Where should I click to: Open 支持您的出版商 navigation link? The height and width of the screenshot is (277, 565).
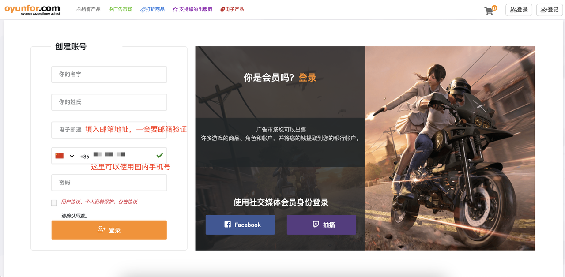coord(192,10)
